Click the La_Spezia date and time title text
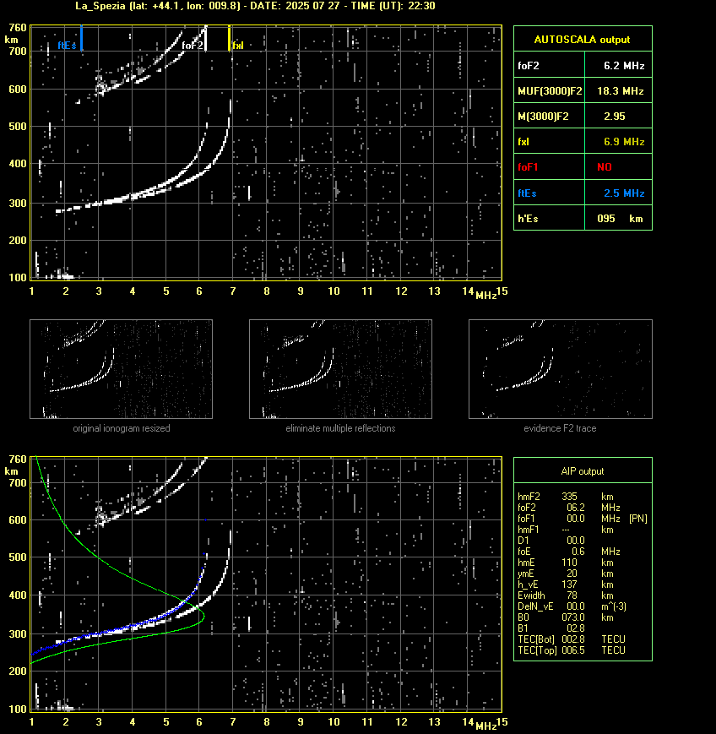The image size is (716, 734). coord(255,6)
